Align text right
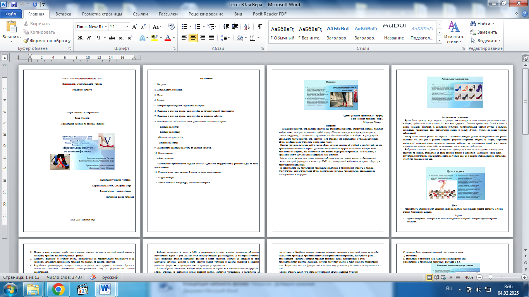This screenshot has height=297, width=529. pyautogui.click(x=202, y=38)
